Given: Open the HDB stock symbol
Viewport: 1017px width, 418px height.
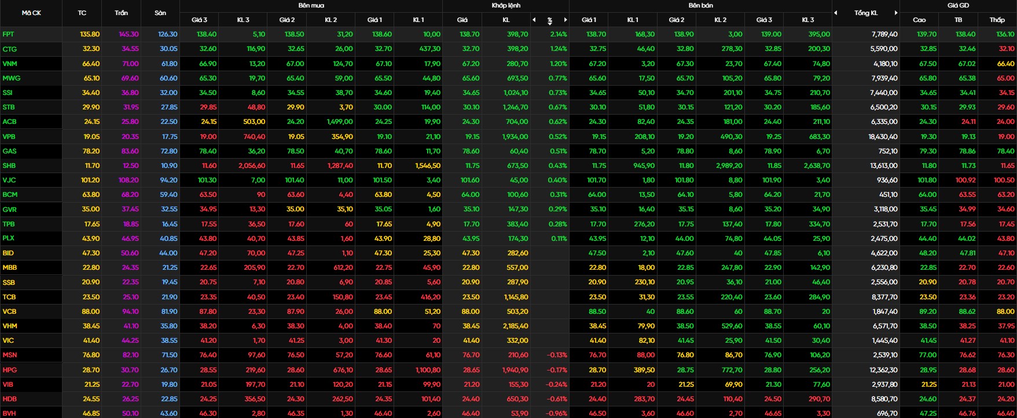Looking at the screenshot, I should pyautogui.click(x=9, y=399).
